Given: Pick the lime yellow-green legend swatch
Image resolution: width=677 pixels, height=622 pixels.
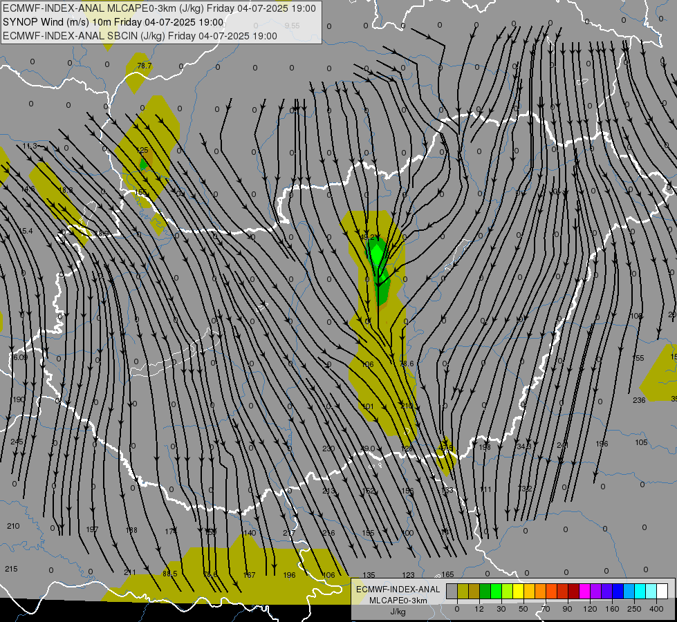Looking at the screenshot, I should (508, 591).
